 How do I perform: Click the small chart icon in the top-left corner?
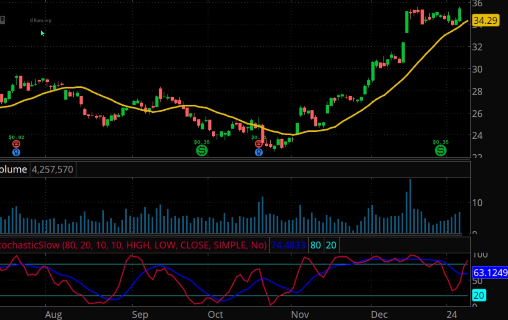[3, 19]
